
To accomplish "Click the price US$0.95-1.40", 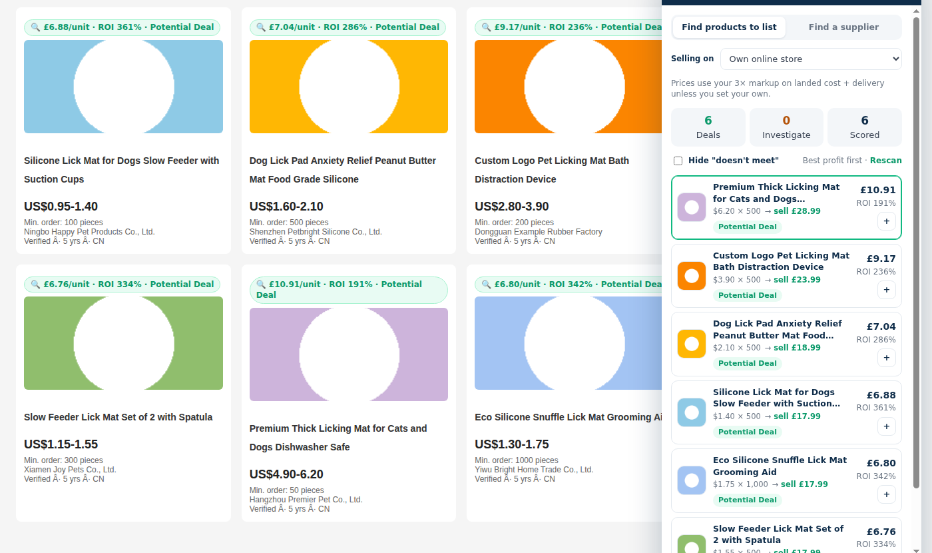I will [x=61, y=207].
